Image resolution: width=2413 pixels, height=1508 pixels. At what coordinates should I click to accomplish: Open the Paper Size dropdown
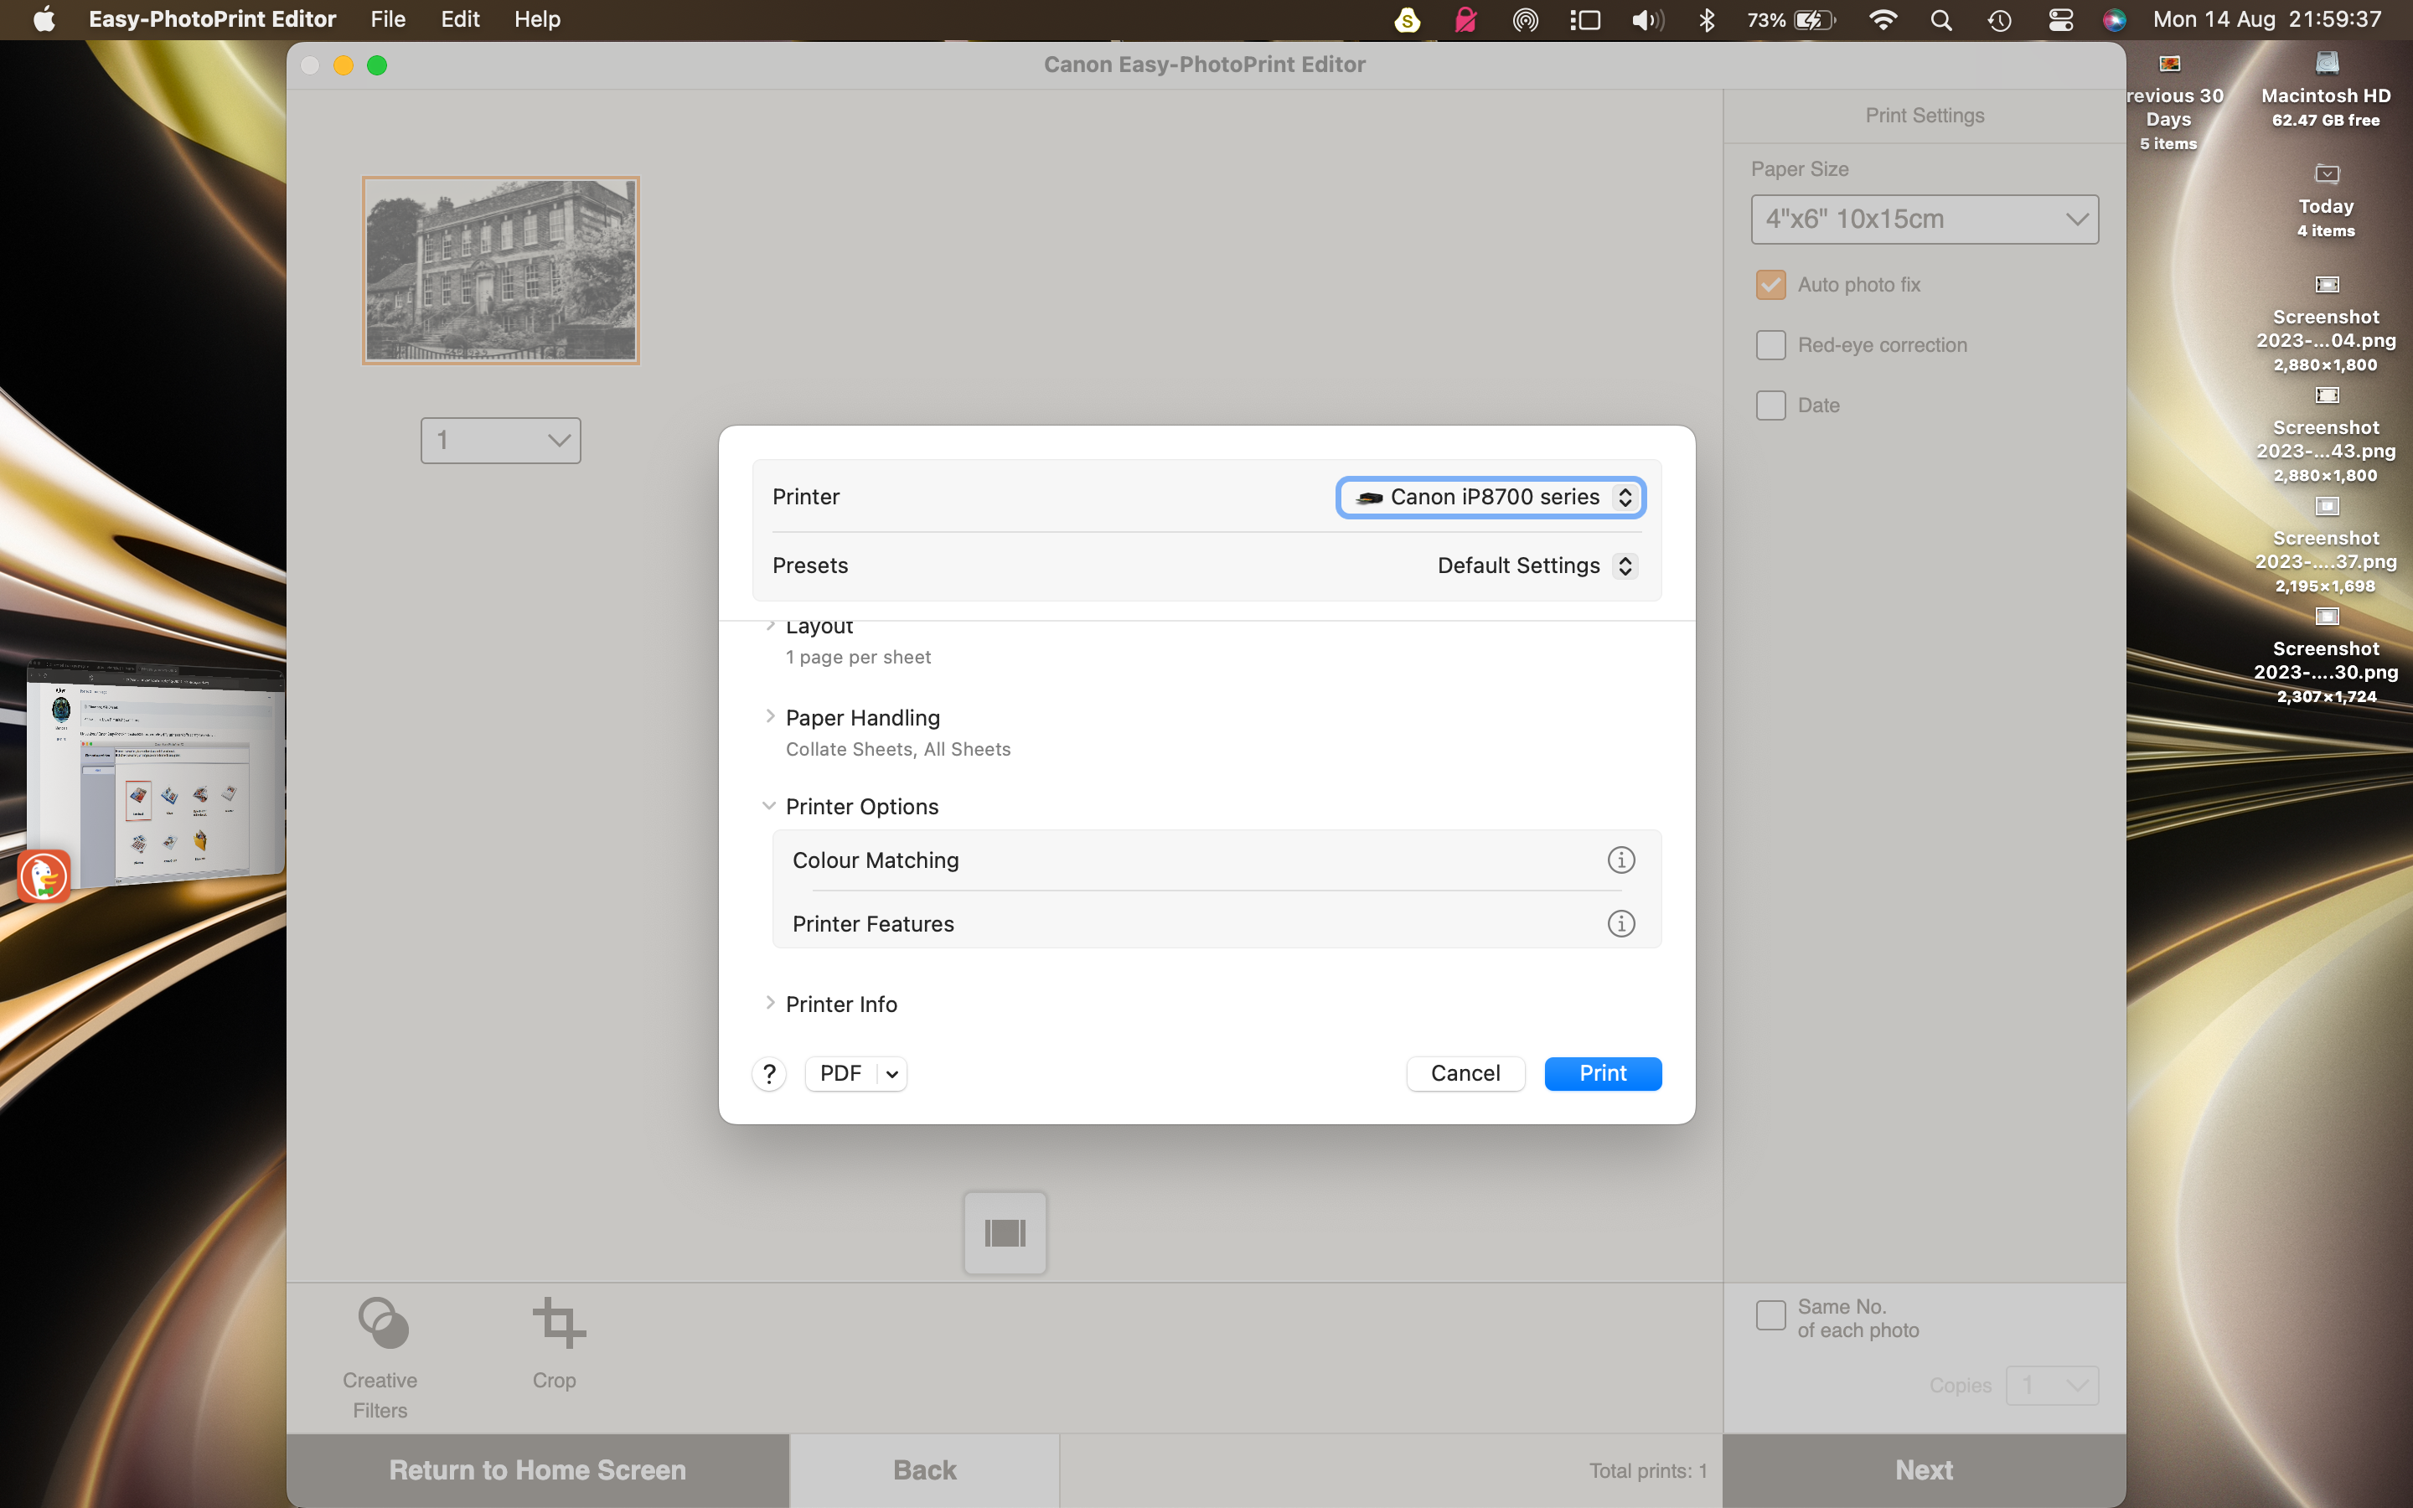(1925, 219)
